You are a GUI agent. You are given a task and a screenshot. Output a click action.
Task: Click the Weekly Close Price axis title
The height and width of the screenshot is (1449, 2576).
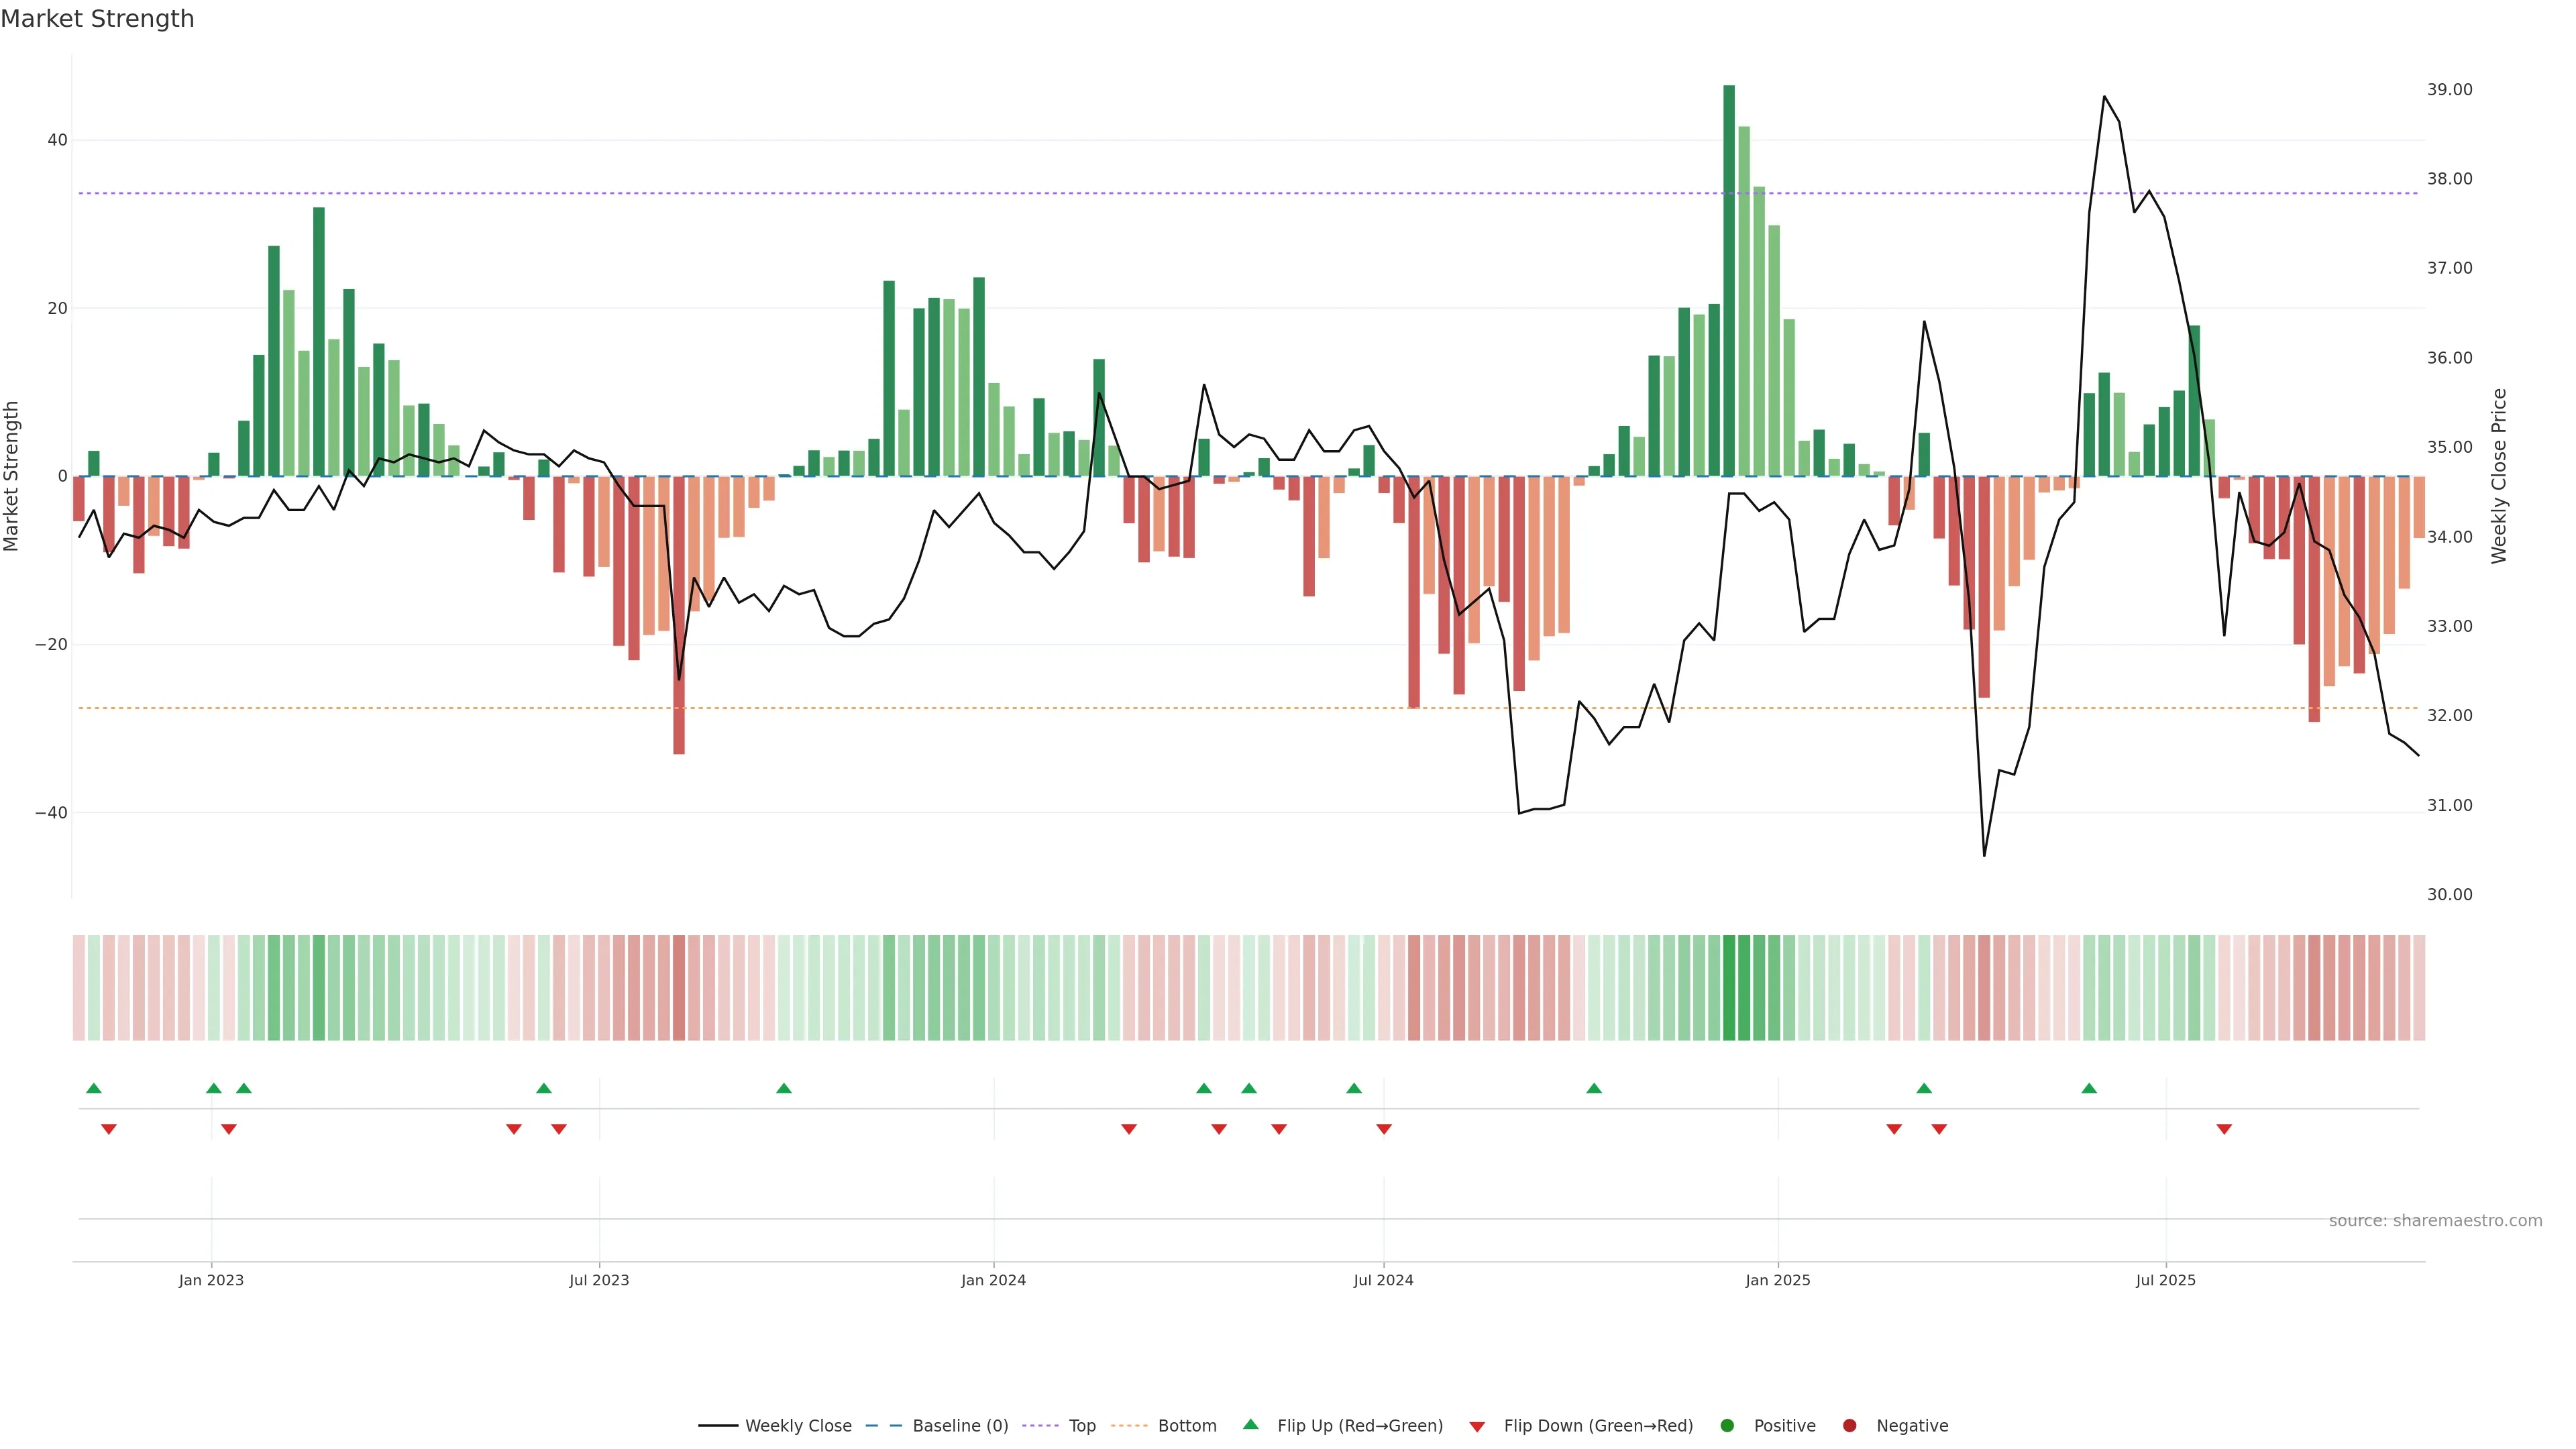(2499, 476)
